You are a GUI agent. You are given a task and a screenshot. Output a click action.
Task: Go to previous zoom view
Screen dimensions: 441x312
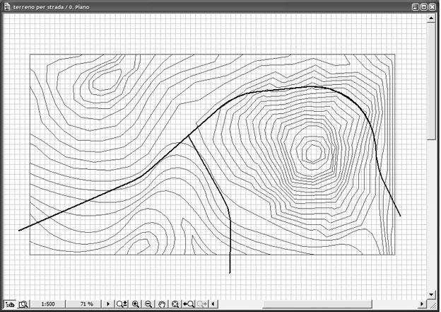189,304
